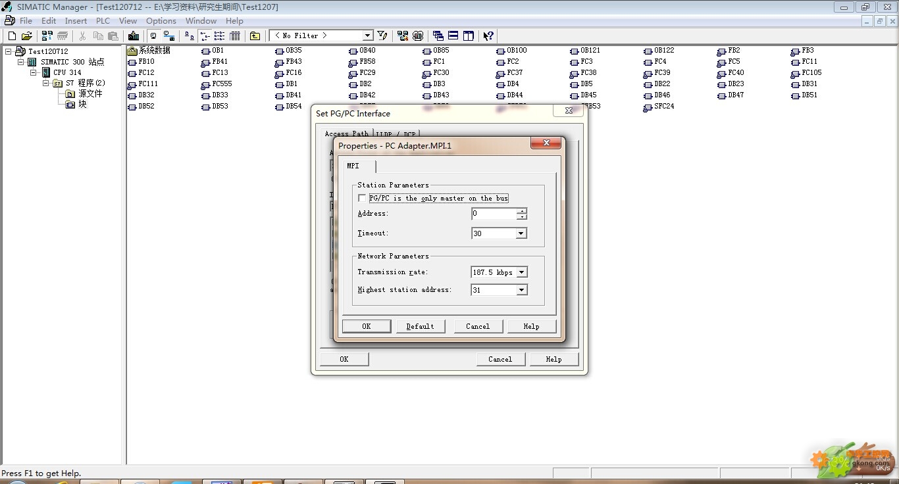Select the List view toolbar icon
The height and width of the screenshot is (484, 899).
pyautogui.click(x=219, y=36)
